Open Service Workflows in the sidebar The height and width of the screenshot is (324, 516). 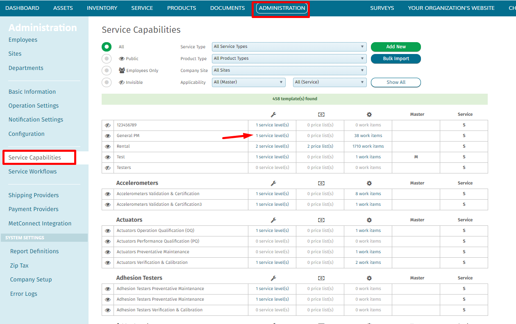pos(33,171)
